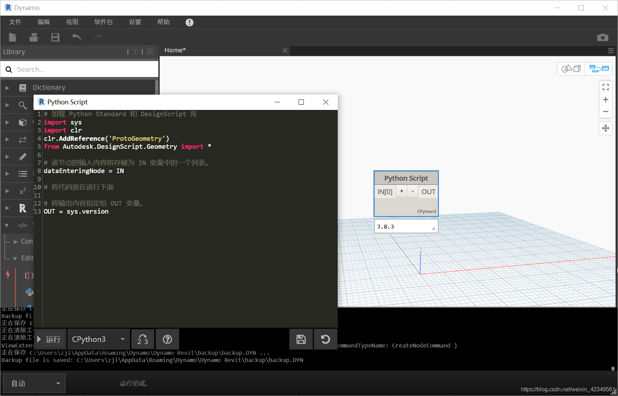Zoom to fit the workspace view
The image size is (618, 396).
[606, 87]
